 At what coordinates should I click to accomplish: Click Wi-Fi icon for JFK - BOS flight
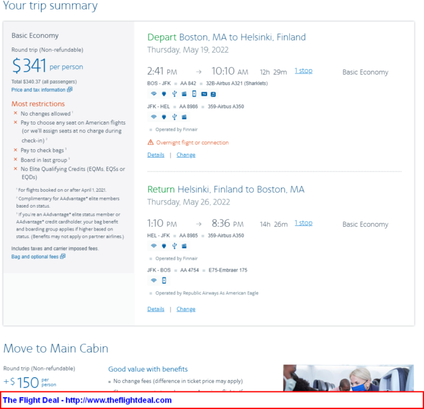click(154, 280)
